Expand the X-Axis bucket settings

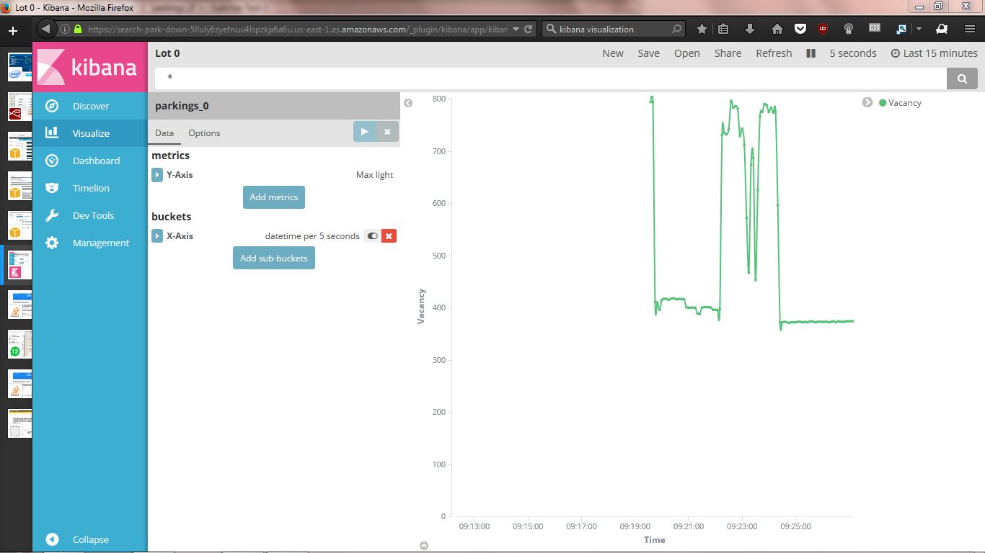coord(157,236)
